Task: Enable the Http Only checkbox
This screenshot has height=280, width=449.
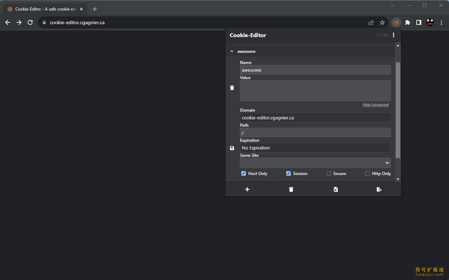Action: [x=367, y=173]
